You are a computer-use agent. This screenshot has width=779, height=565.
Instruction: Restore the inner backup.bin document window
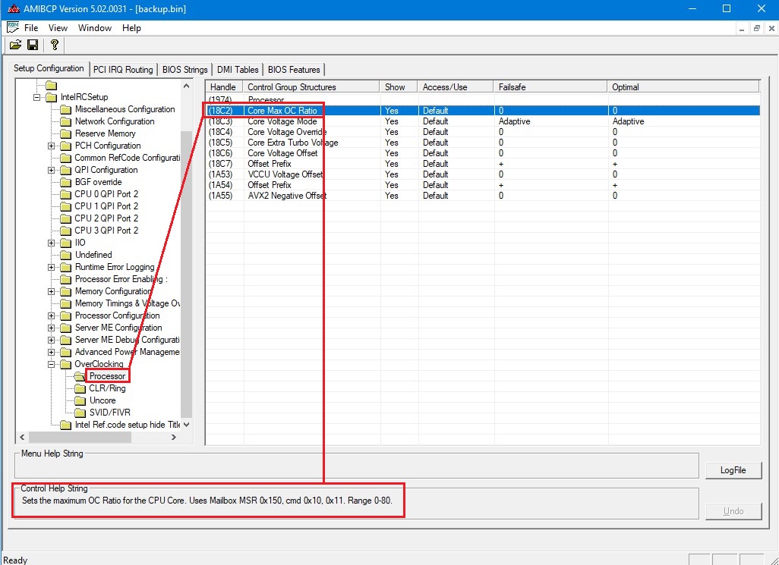757,29
